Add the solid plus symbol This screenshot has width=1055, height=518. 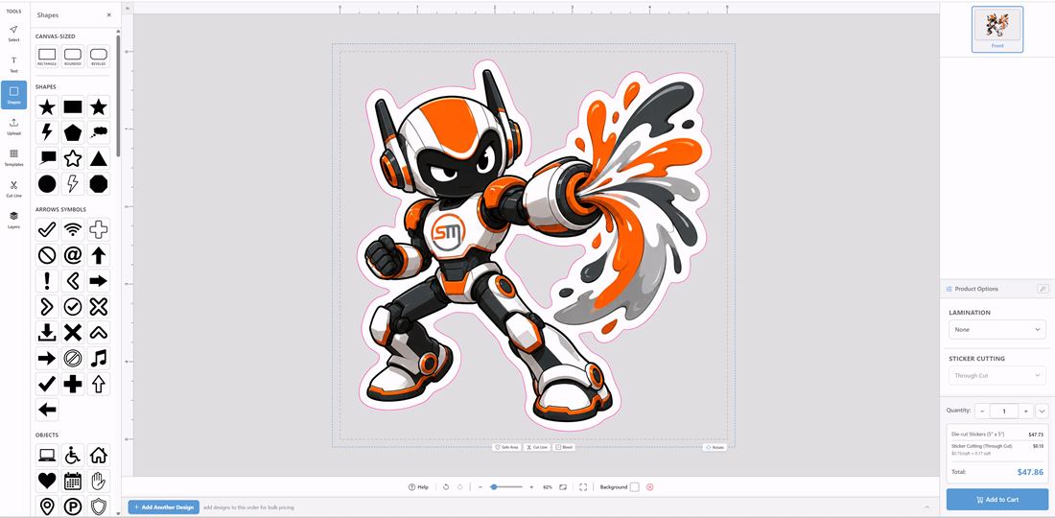point(73,384)
